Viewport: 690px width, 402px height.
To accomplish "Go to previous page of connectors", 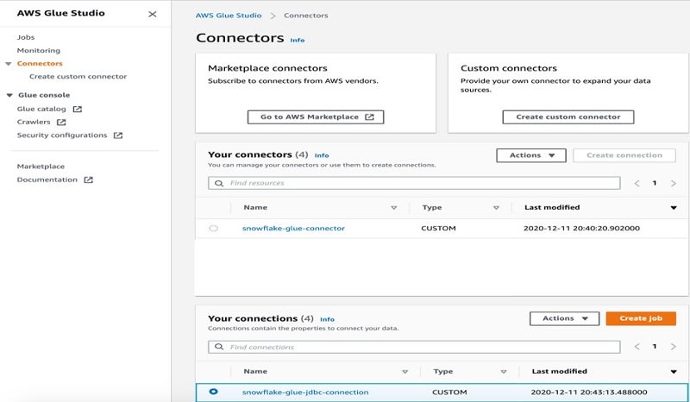I will point(637,183).
